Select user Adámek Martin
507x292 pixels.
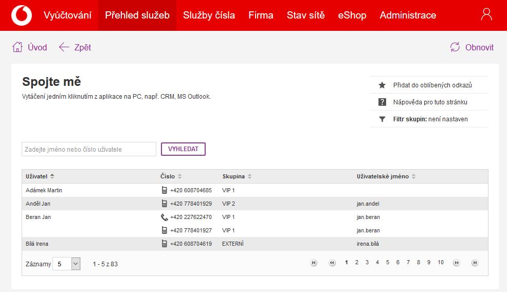point(44,190)
